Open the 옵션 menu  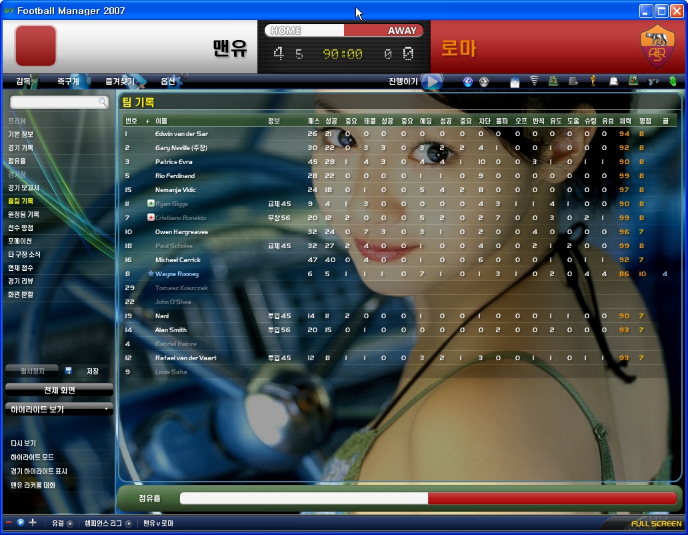168,81
